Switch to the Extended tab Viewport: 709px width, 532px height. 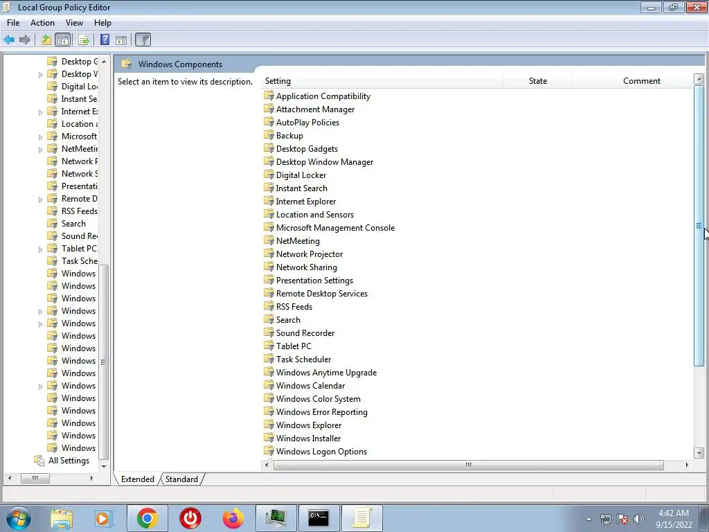click(x=138, y=479)
